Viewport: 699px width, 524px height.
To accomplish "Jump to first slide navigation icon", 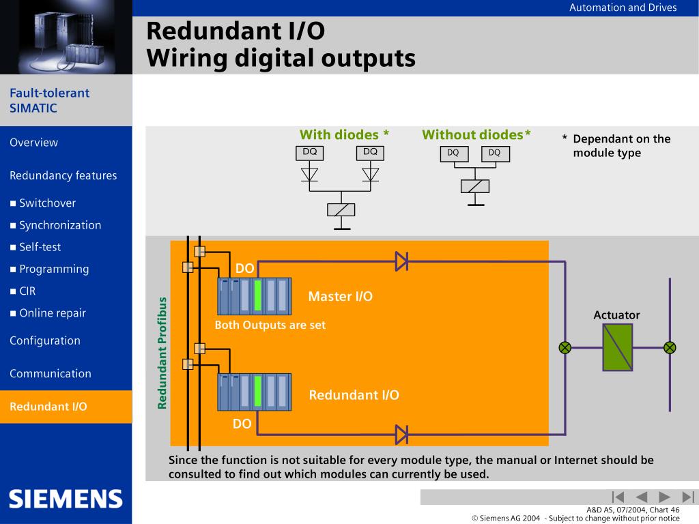I will [x=618, y=497].
